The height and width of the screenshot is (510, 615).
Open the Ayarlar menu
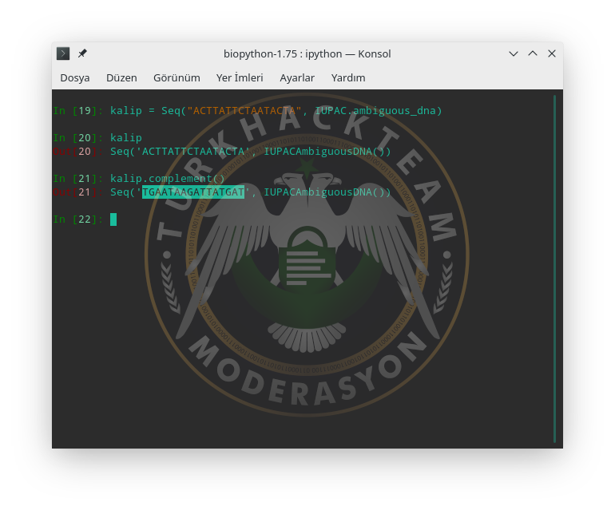297,77
